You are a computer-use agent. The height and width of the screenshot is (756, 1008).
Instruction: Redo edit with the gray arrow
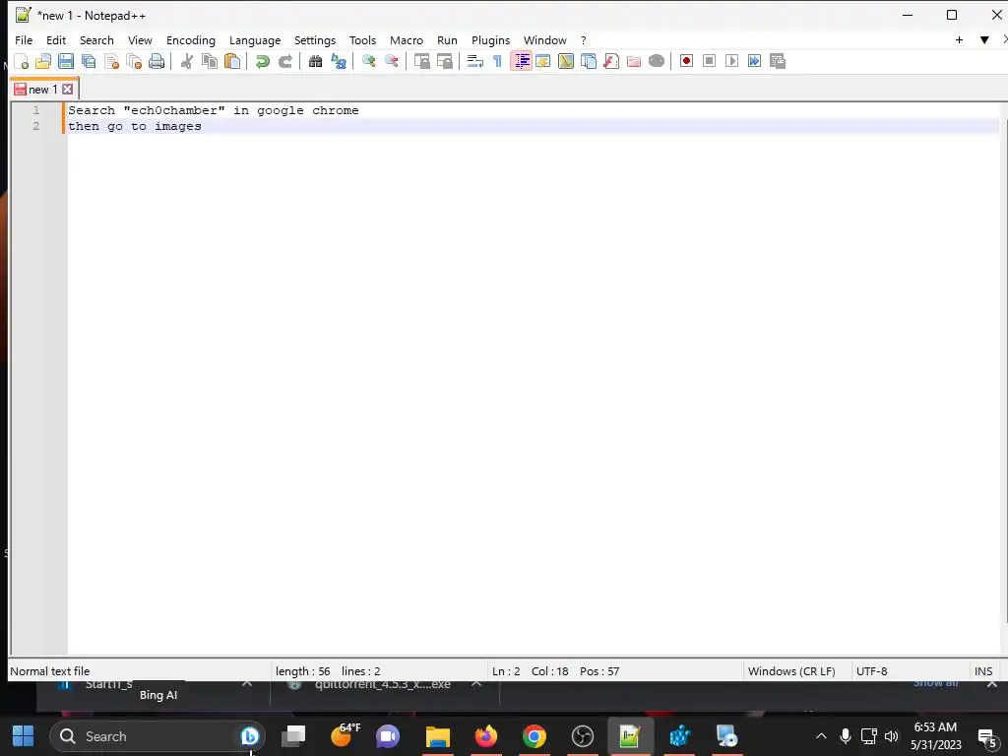click(x=284, y=61)
